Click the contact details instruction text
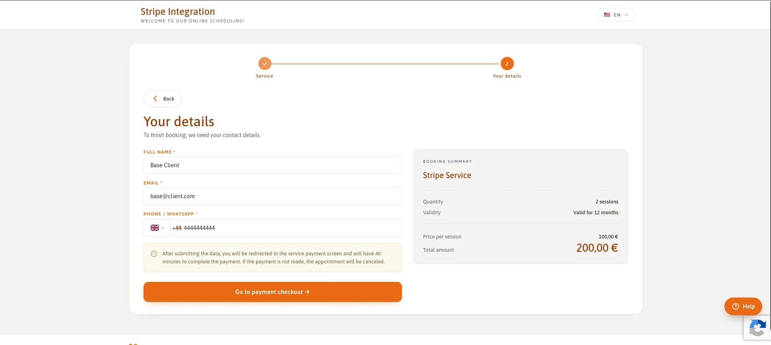Viewport: 771px width, 345px height. pos(202,135)
